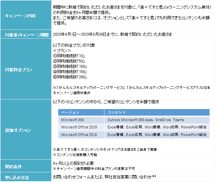Click the ＜プラン＞ heading line
This screenshot has height=182, width=215.
[62, 51]
